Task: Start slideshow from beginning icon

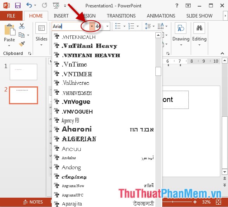Action: [x=56, y=6]
